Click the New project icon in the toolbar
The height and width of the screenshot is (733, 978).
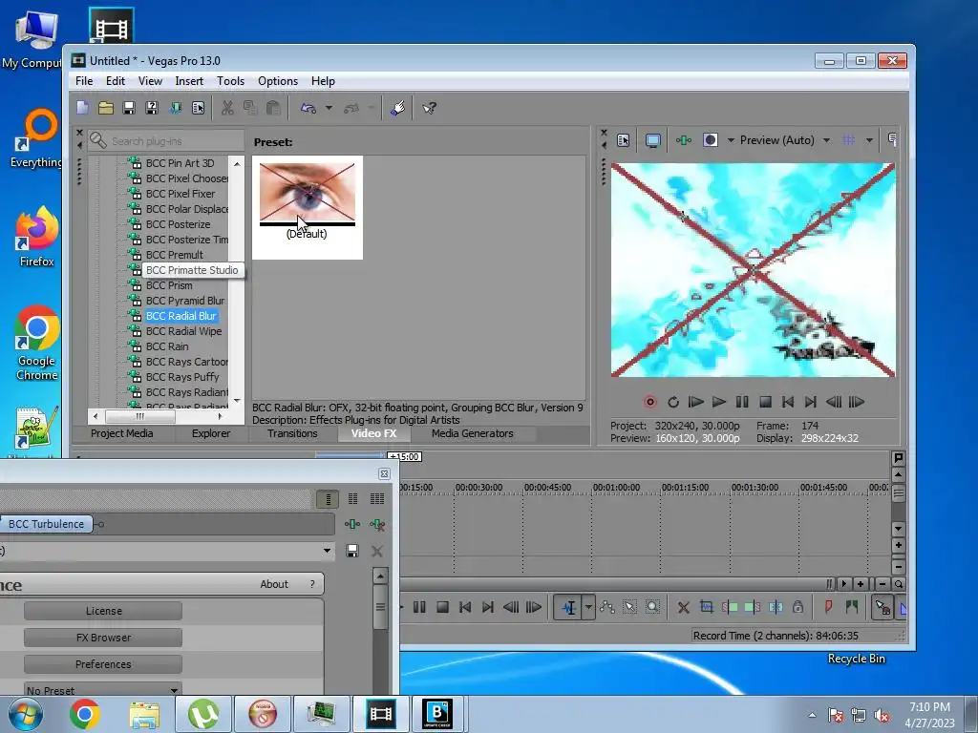tap(82, 108)
